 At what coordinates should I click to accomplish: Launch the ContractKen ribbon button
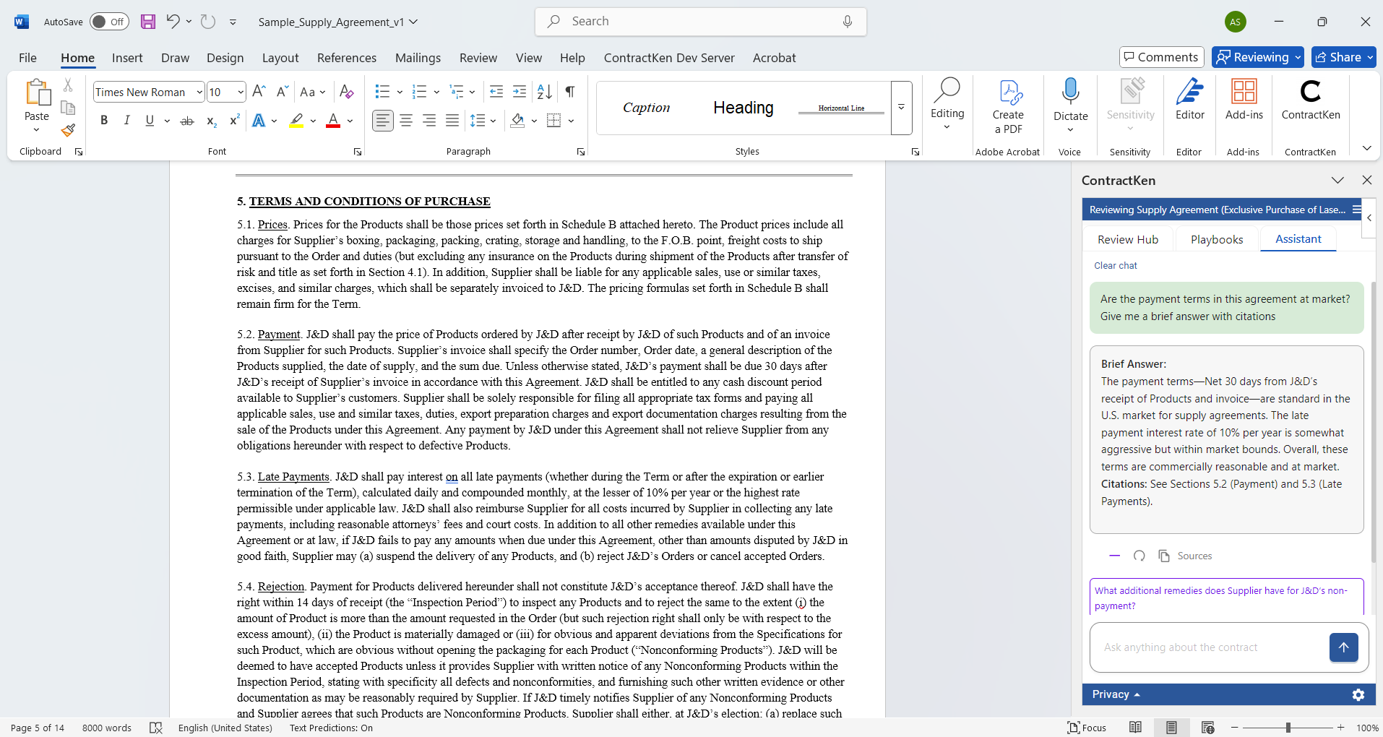tap(1310, 100)
